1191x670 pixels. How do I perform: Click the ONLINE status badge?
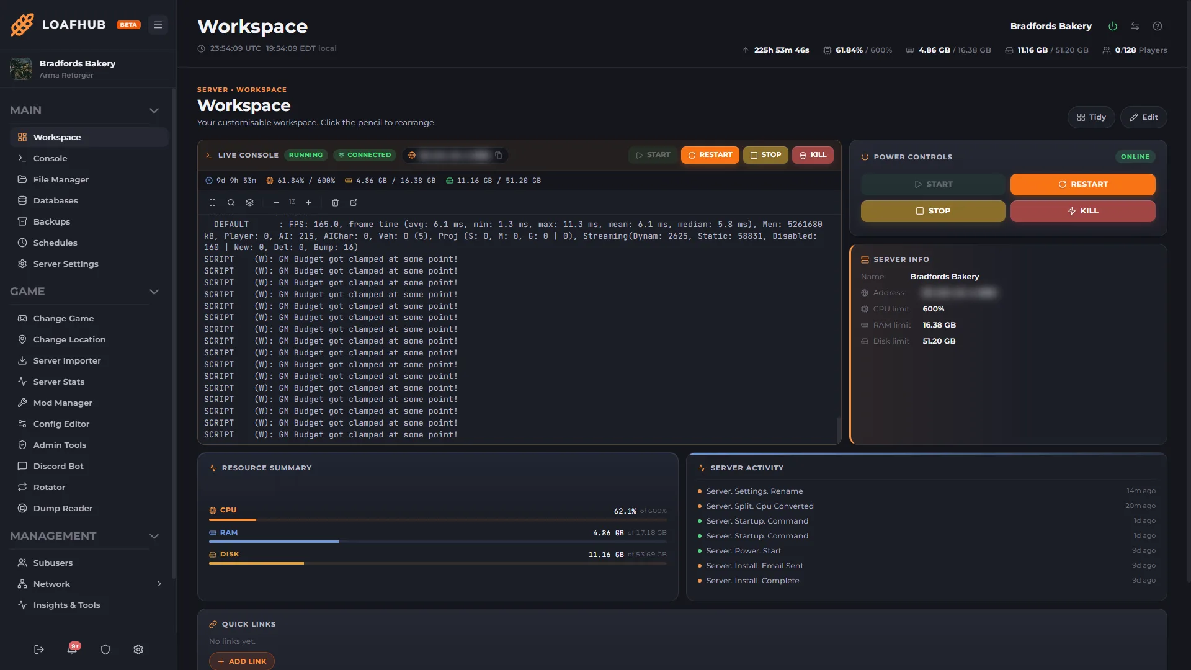(1135, 157)
